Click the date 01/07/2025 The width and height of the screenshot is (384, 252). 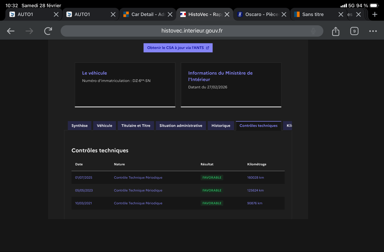pyautogui.click(x=84, y=177)
